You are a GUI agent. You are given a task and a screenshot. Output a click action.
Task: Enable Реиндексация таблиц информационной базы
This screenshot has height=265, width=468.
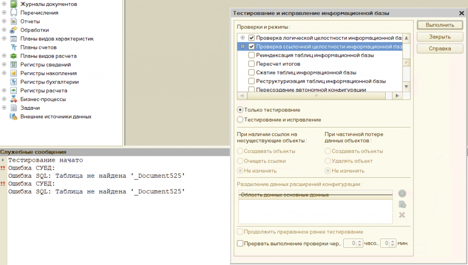coord(251,55)
